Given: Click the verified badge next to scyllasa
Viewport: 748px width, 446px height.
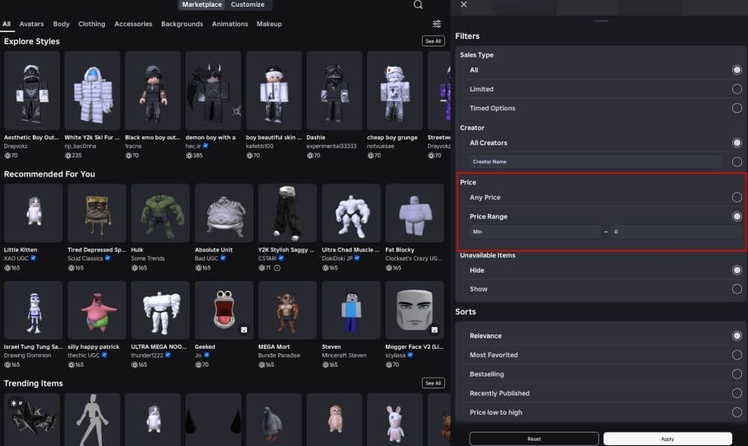Looking at the screenshot, I should click(410, 355).
